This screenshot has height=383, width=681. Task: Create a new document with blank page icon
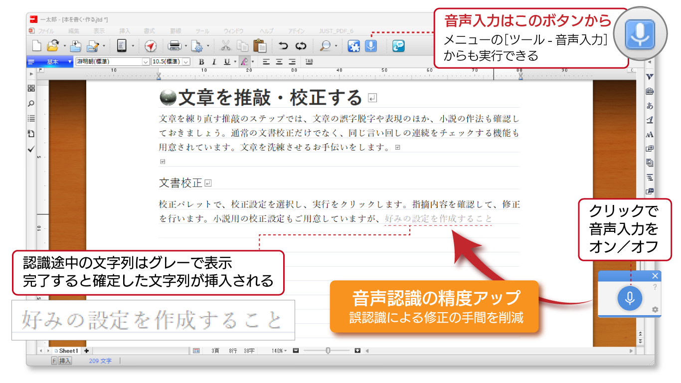point(37,46)
